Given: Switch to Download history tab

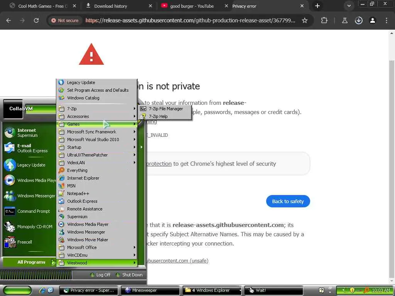Looking at the screenshot, I should coord(118,6).
